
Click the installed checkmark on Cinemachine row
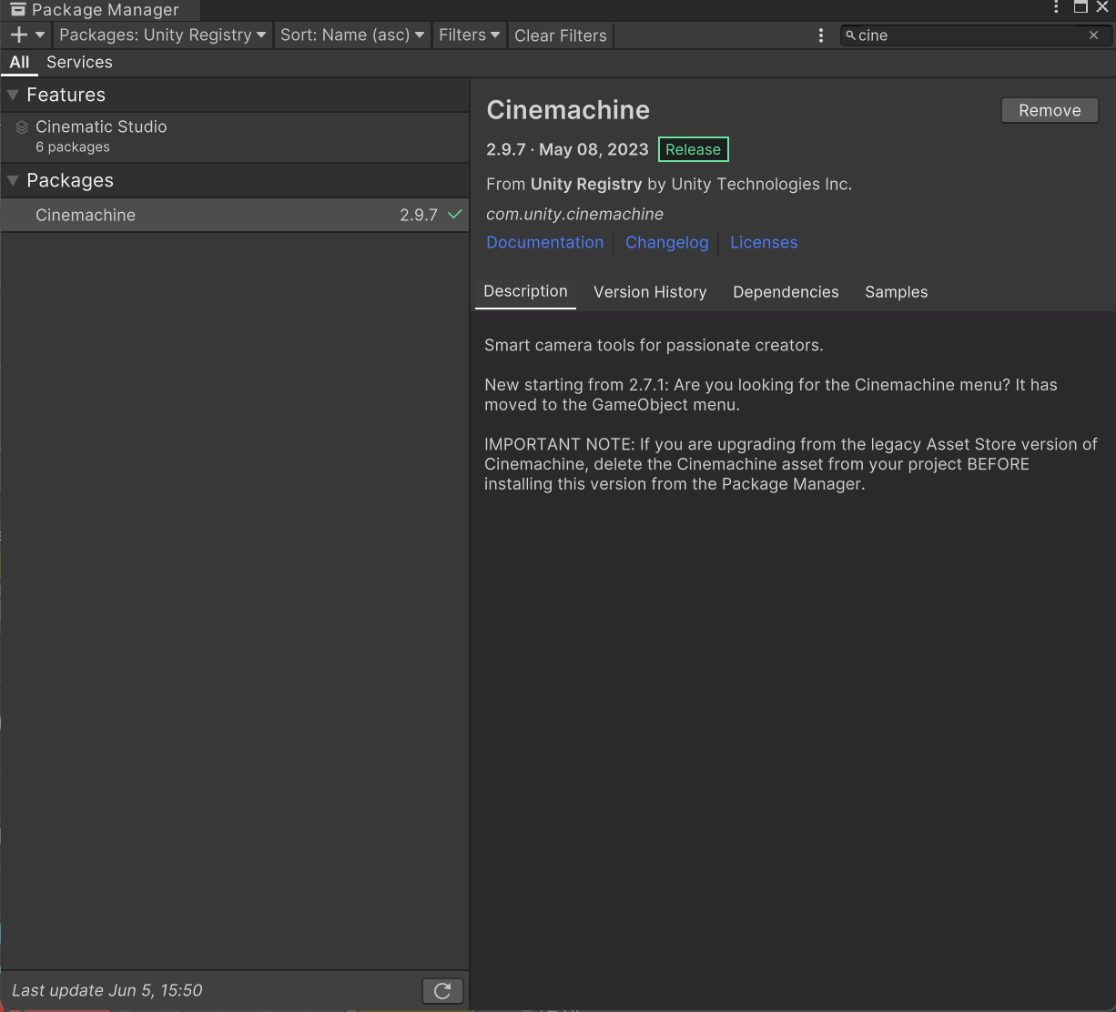(x=455, y=215)
